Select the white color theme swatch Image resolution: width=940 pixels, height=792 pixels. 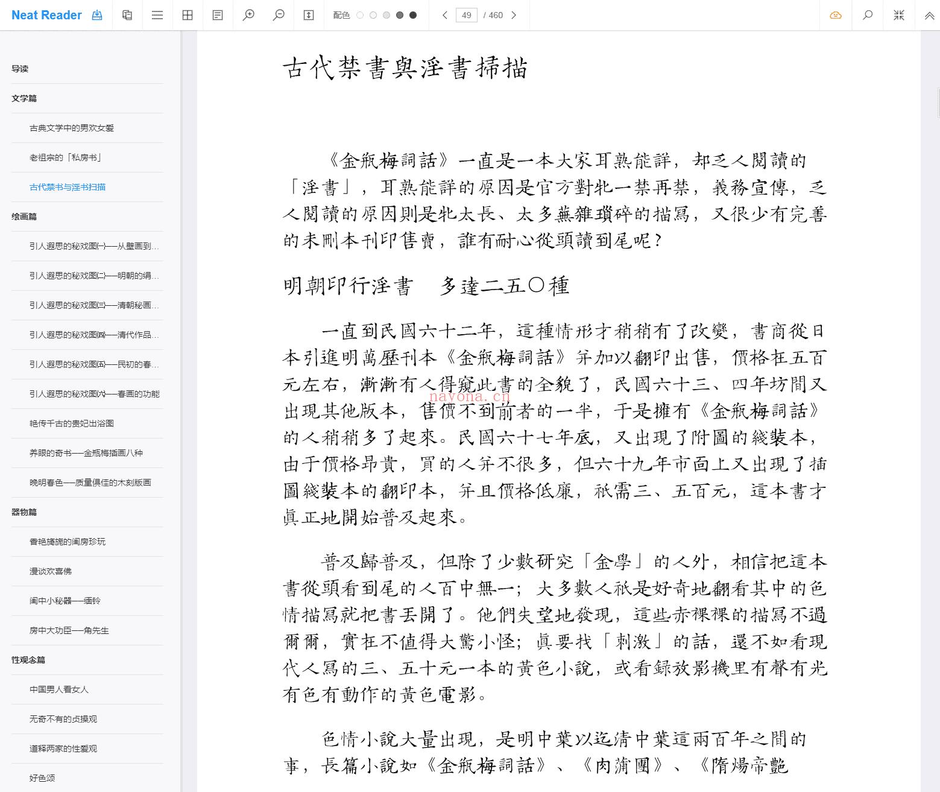(x=360, y=15)
